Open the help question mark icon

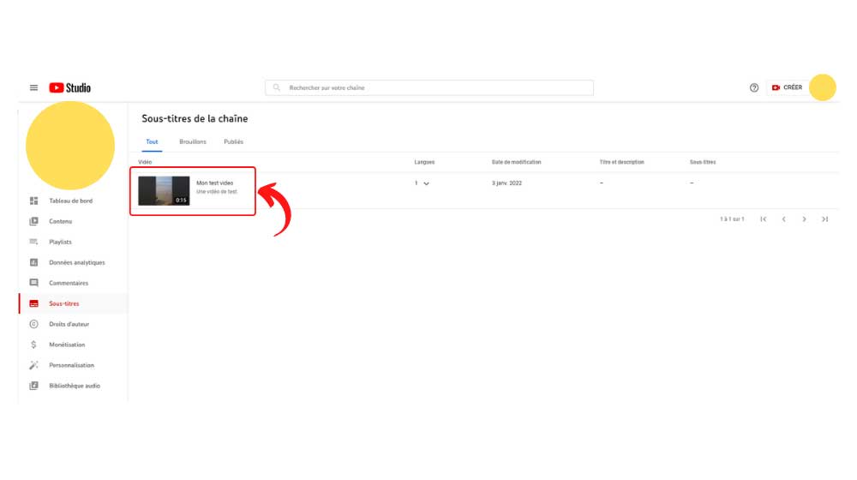pos(753,87)
